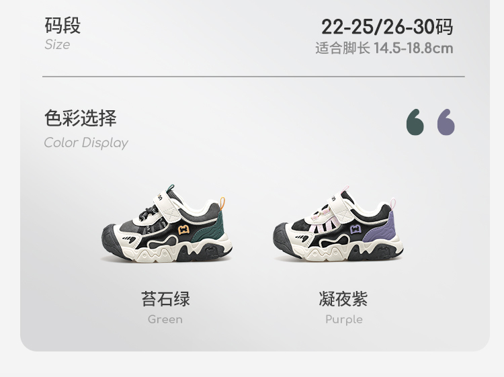504x377 pixels.
Task: Click the 码段 heading
Action: point(62,25)
